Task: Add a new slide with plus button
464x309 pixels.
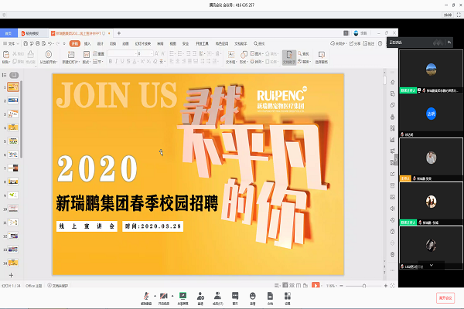Action: [x=11, y=274]
